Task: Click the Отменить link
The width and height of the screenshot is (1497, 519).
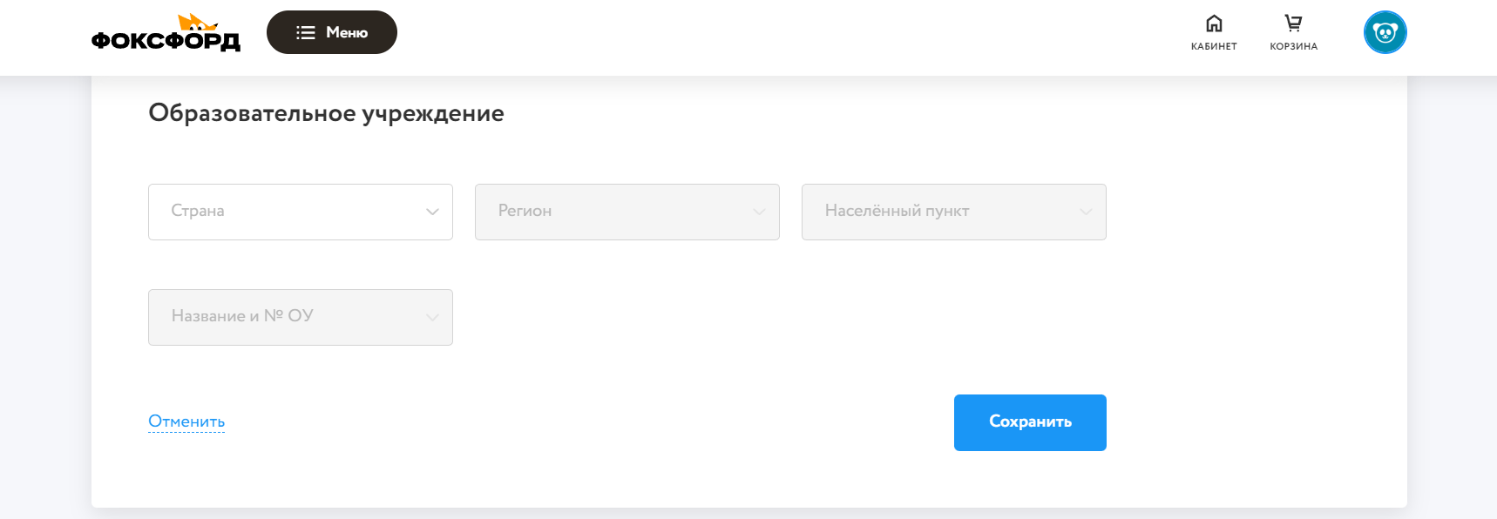Action: (186, 421)
